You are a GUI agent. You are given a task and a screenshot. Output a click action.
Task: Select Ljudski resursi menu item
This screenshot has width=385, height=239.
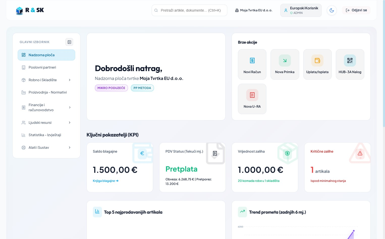point(46,123)
